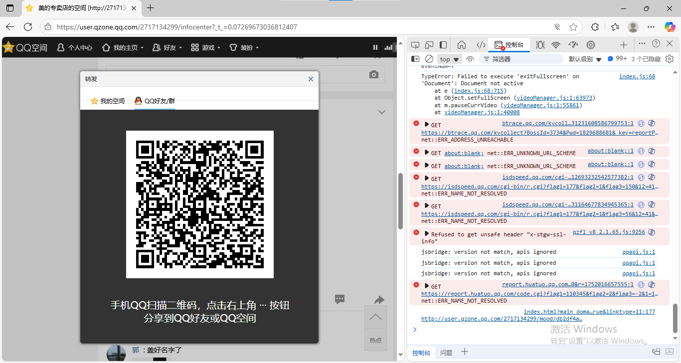Open the browser extensions menu

[595, 27]
